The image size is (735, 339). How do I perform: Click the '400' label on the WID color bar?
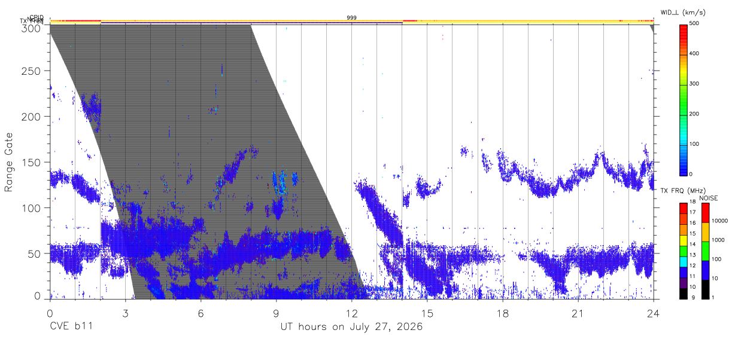pos(694,54)
